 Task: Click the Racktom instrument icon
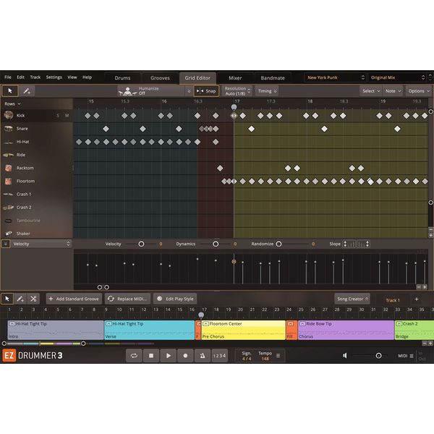[8, 168]
